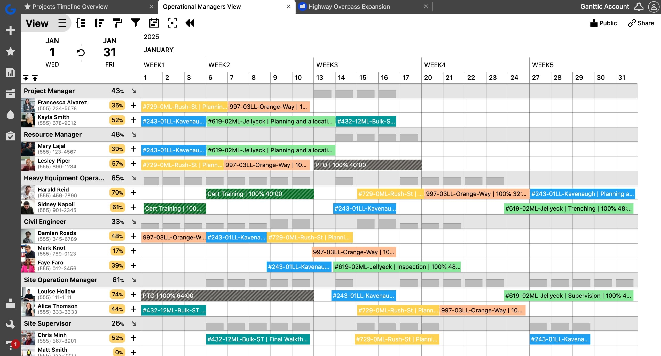661x356 pixels.
Task: Select the paint roller coloring tool
Action: click(x=117, y=23)
